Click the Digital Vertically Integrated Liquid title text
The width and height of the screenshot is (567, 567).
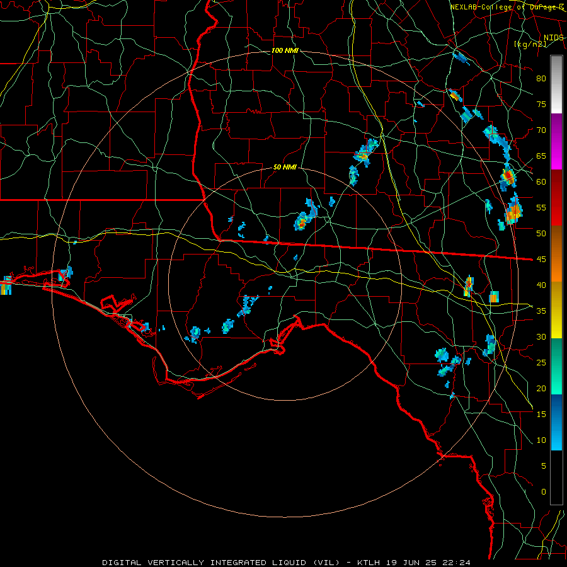click(x=220, y=563)
